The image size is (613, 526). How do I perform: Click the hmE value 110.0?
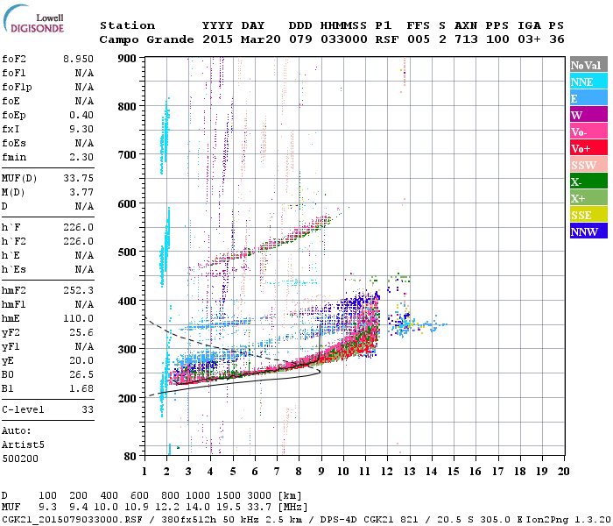click(x=78, y=318)
